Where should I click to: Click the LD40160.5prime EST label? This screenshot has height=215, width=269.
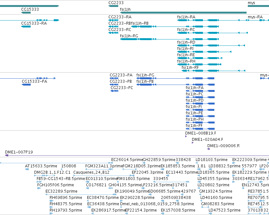point(216,198)
